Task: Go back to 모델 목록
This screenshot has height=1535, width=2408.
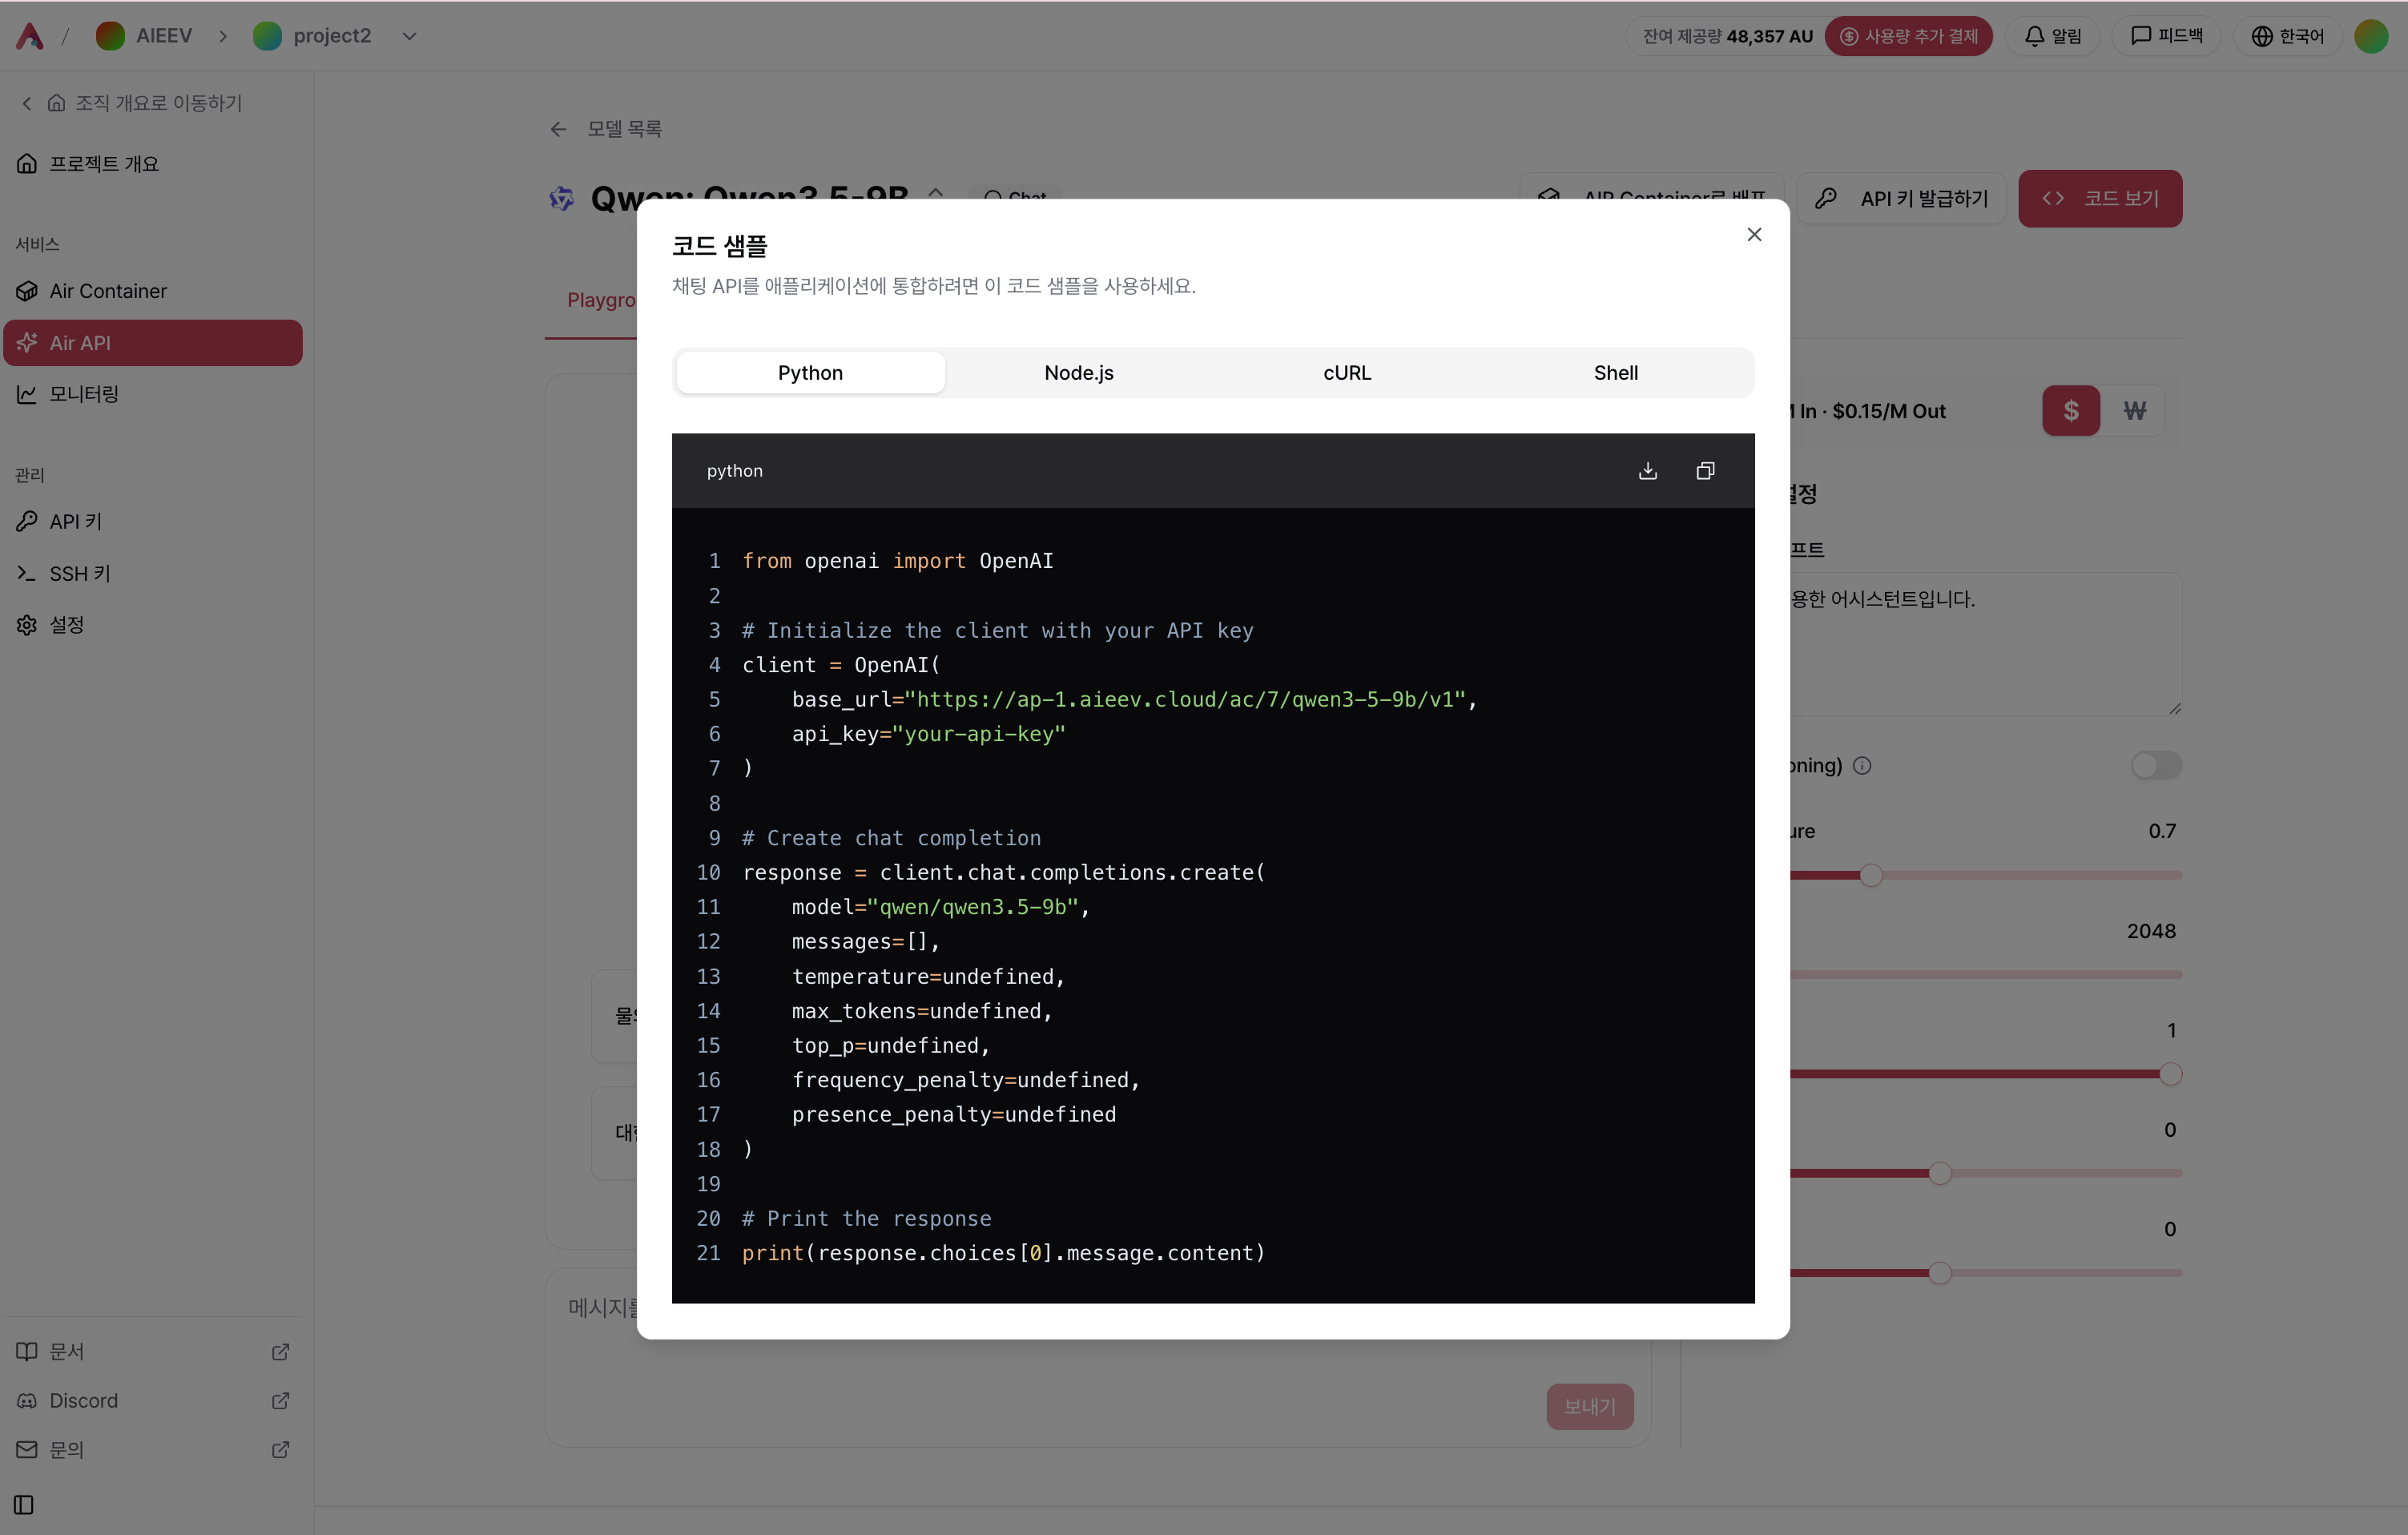Action: click(x=606, y=129)
